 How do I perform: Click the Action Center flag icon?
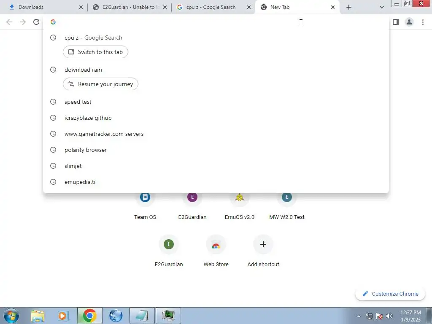pos(379,316)
